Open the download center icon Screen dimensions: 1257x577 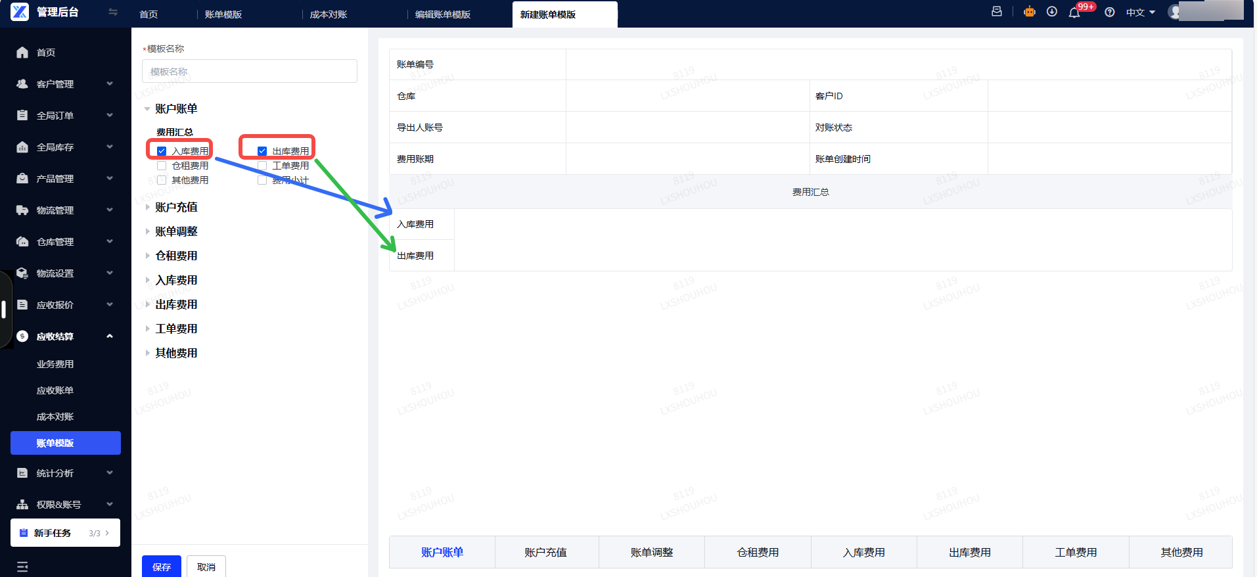pos(1052,11)
